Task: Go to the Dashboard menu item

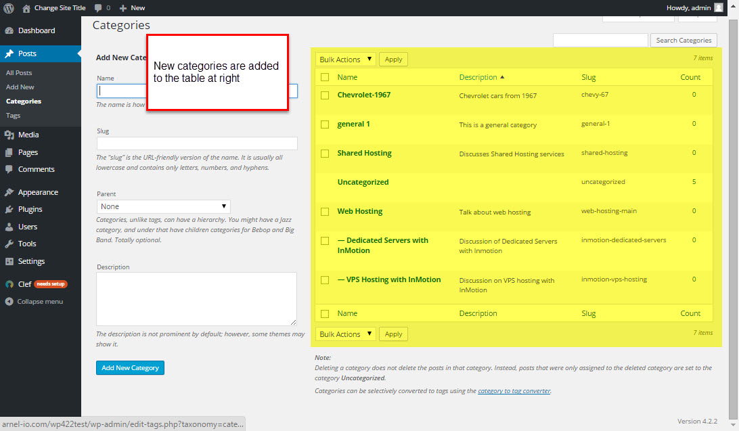Action: click(37, 30)
